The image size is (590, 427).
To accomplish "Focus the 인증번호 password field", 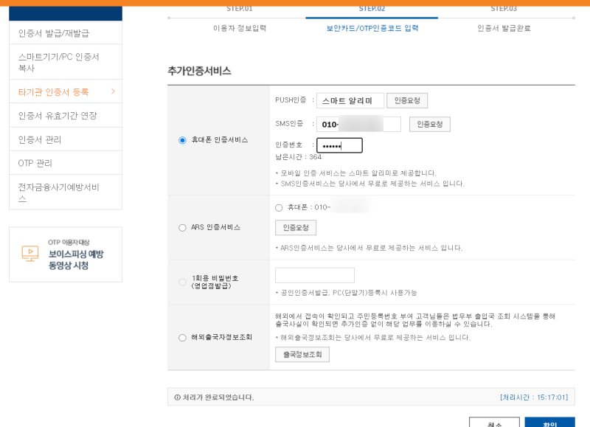I will tap(339, 145).
